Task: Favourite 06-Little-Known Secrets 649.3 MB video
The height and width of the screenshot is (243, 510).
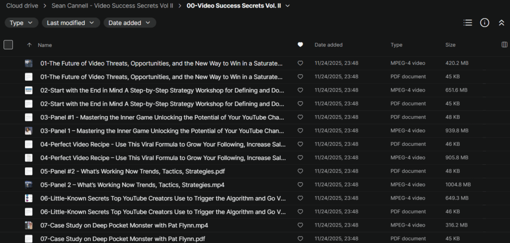Action: (300, 198)
